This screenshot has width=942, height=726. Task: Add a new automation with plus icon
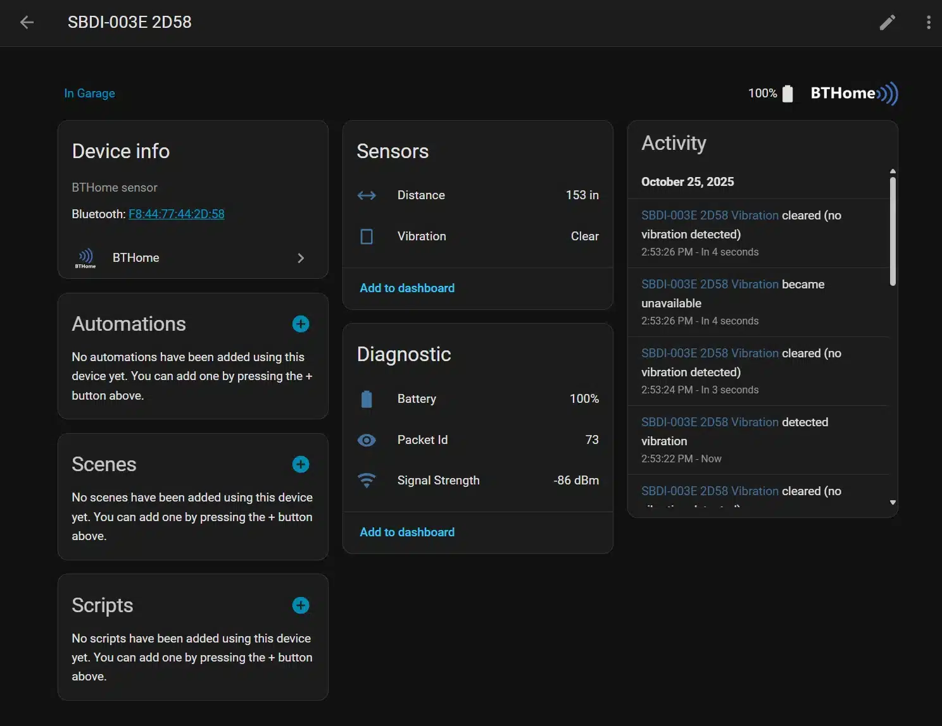301,324
